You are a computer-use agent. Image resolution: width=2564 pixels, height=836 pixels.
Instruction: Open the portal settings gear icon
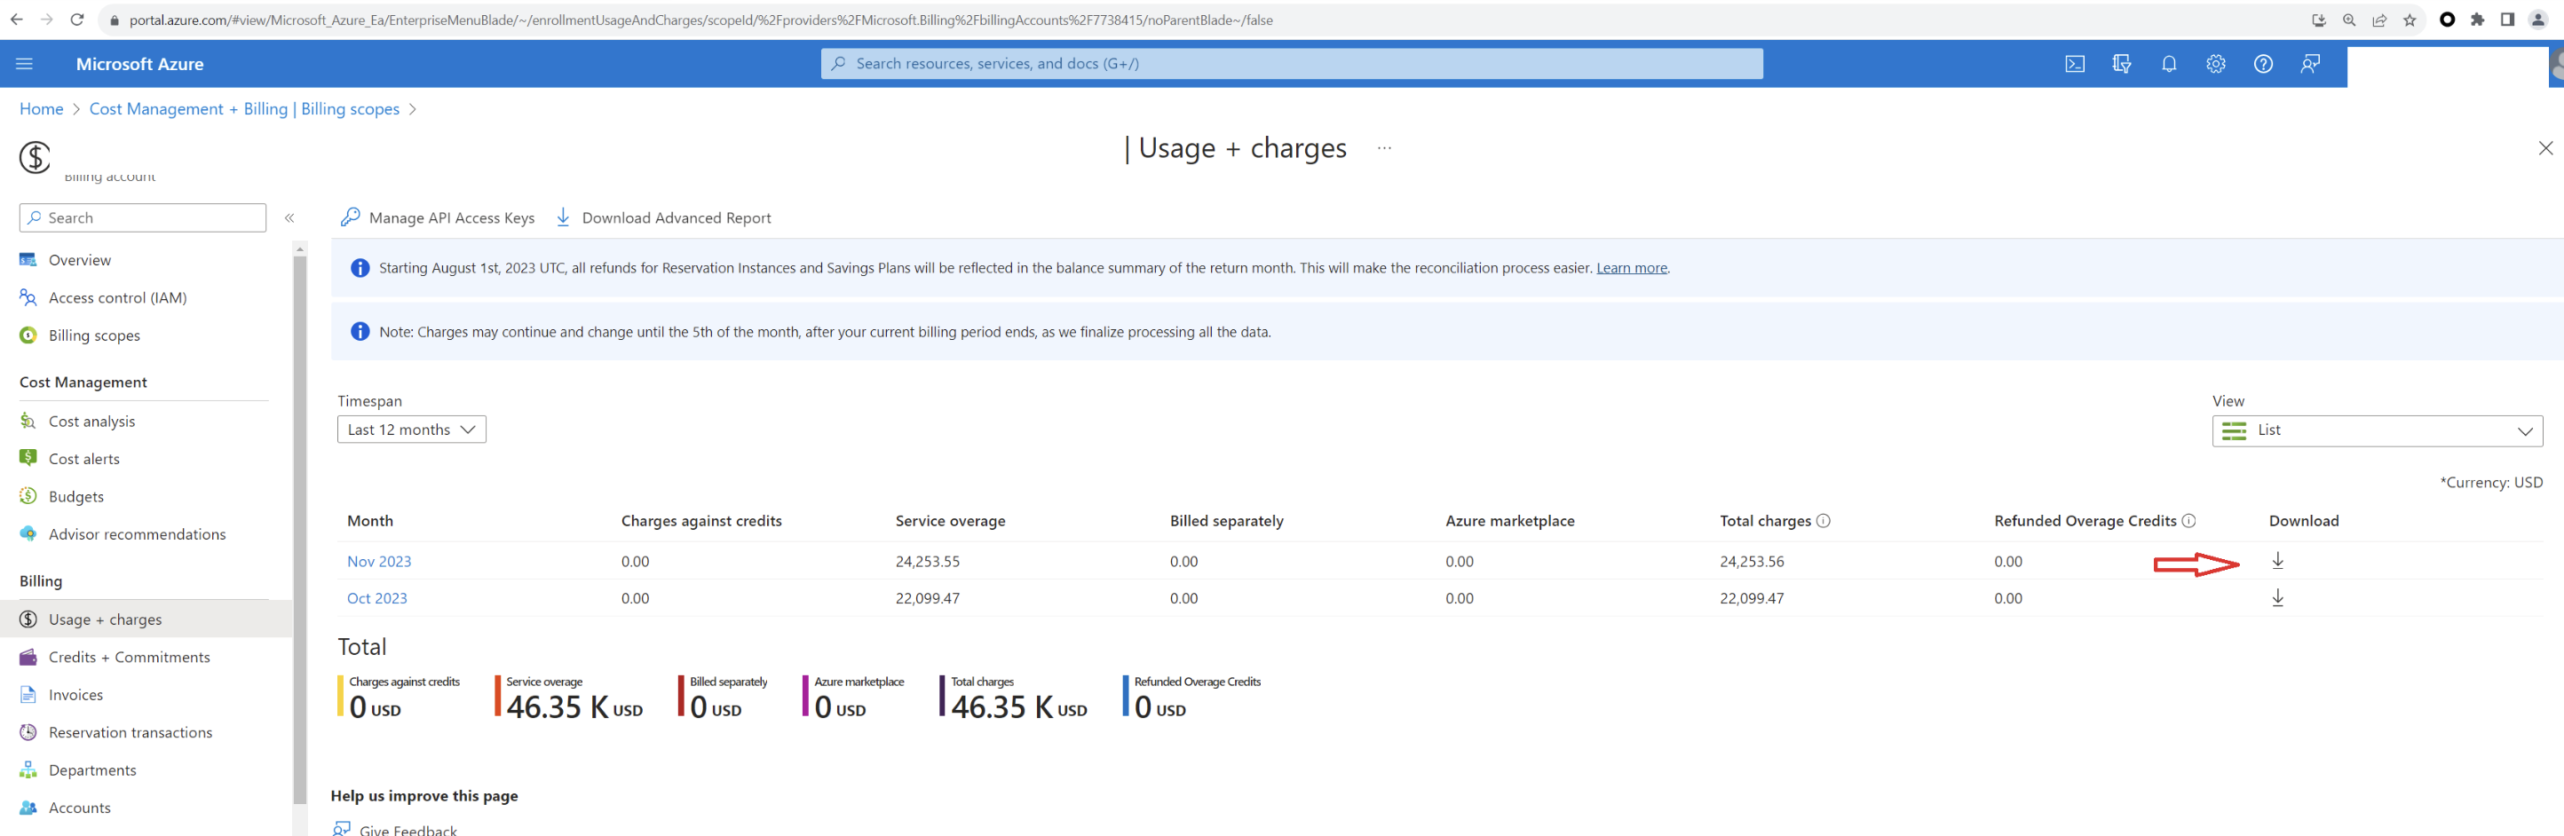tap(2216, 63)
